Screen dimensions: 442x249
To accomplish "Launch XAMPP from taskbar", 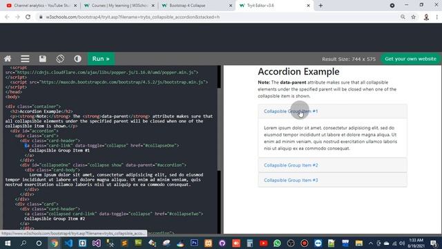I will point(209,243).
